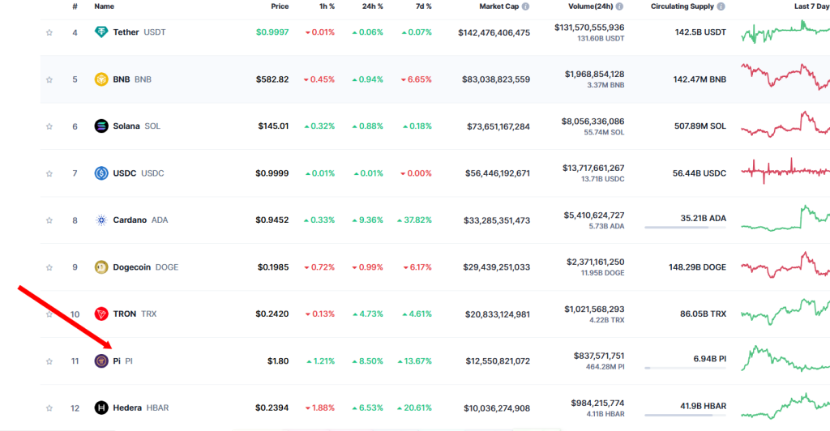The width and height of the screenshot is (830, 431).
Task: Open Solana SOL coin page
Action: click(x=136, y=126)
